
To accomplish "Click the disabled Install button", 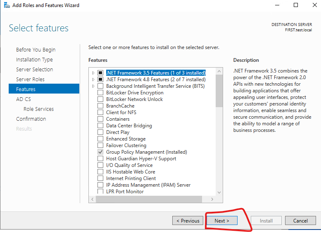I will click(266, 220).
